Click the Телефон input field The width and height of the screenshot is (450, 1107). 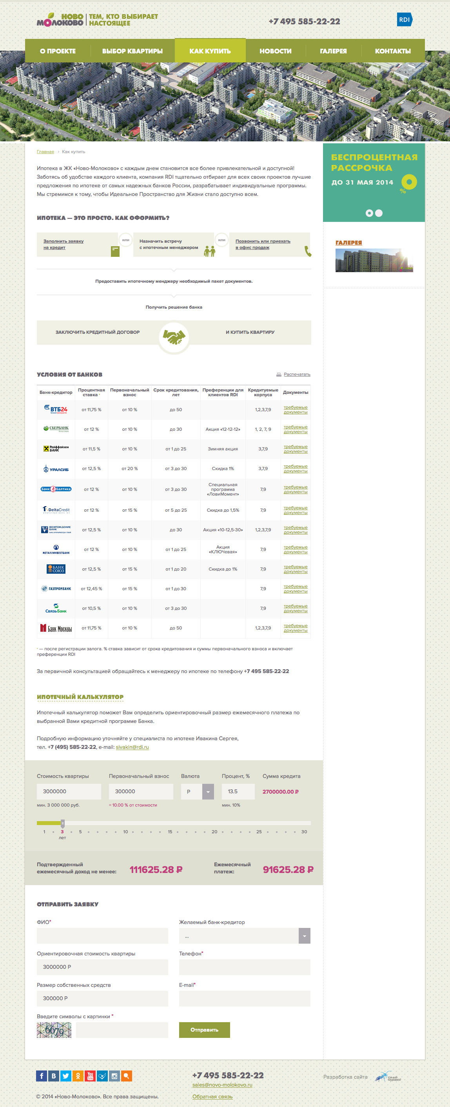point(245,967)
